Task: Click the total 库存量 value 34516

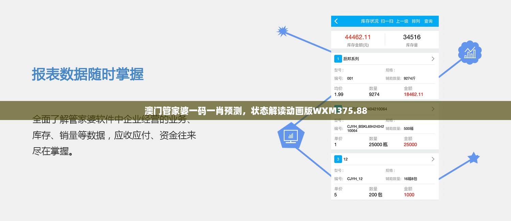Action: pos(412,37)
